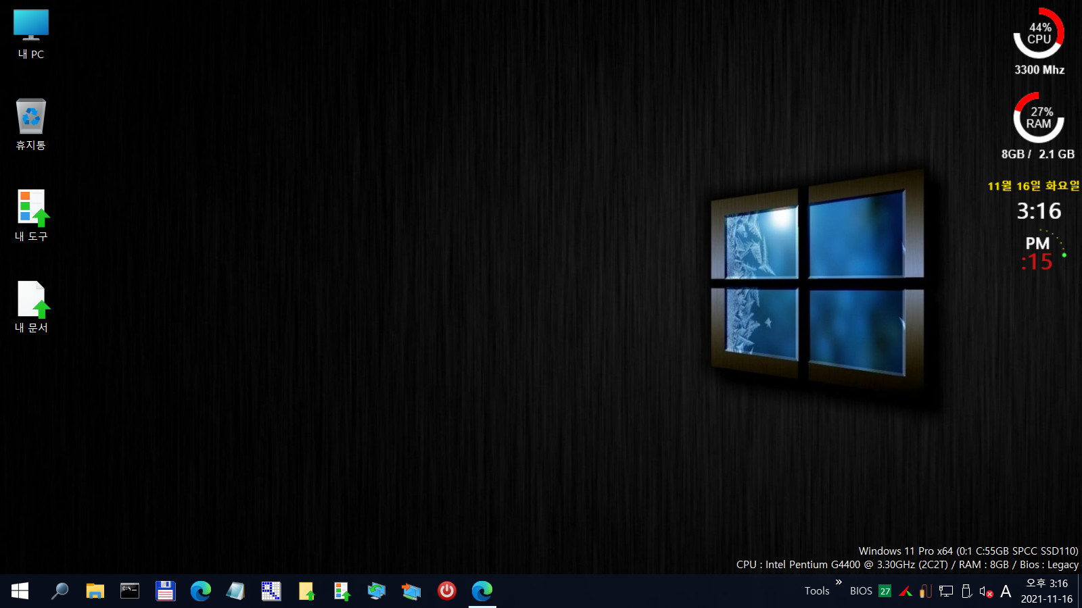Open the 내 도구 desktop shortcut
Viewport: 1082px width, 608px height.
pyautogui.click(x=31, y=216)
